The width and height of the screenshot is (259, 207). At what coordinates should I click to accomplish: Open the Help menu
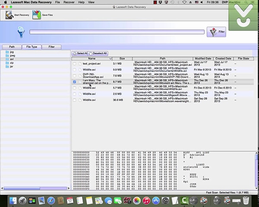click(x=81, y=2)
